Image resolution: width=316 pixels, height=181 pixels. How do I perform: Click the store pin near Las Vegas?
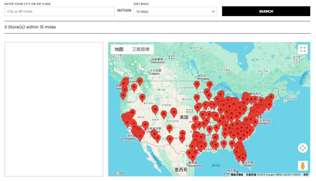[145, 125]
